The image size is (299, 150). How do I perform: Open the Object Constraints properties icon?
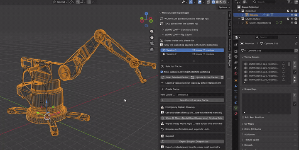pyautogui.click(x=236, y=103)
